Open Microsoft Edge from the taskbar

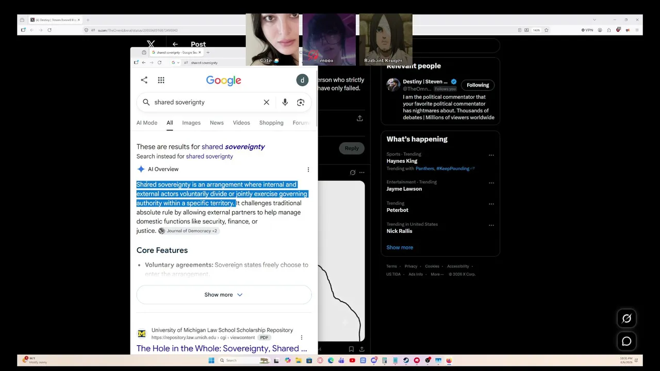(331, 360)
